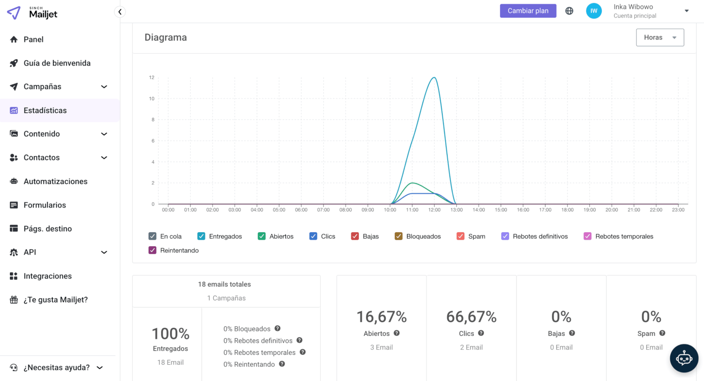Open the ¿Te gusta Mailjet? link

tap(55, 300)
